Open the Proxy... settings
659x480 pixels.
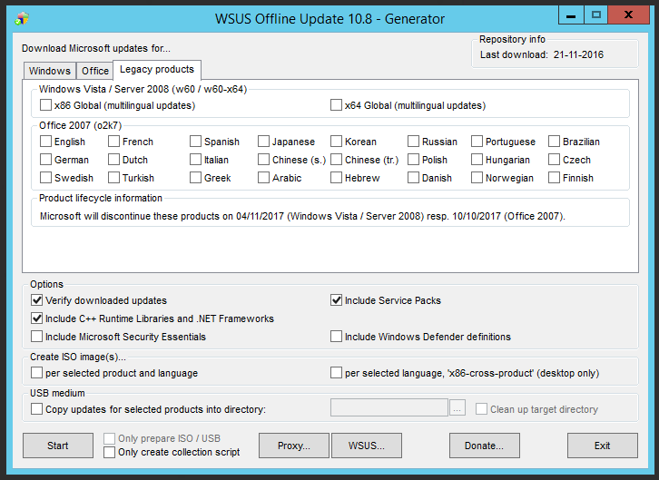pyautogui.click(x=294, y=446)
